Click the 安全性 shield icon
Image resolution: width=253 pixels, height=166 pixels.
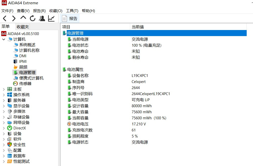click(x=10, y=145)
